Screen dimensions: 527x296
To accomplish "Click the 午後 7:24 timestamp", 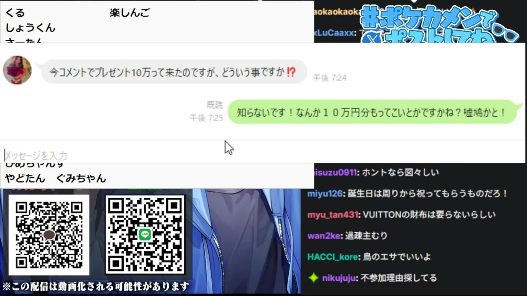I will [329, 78].
